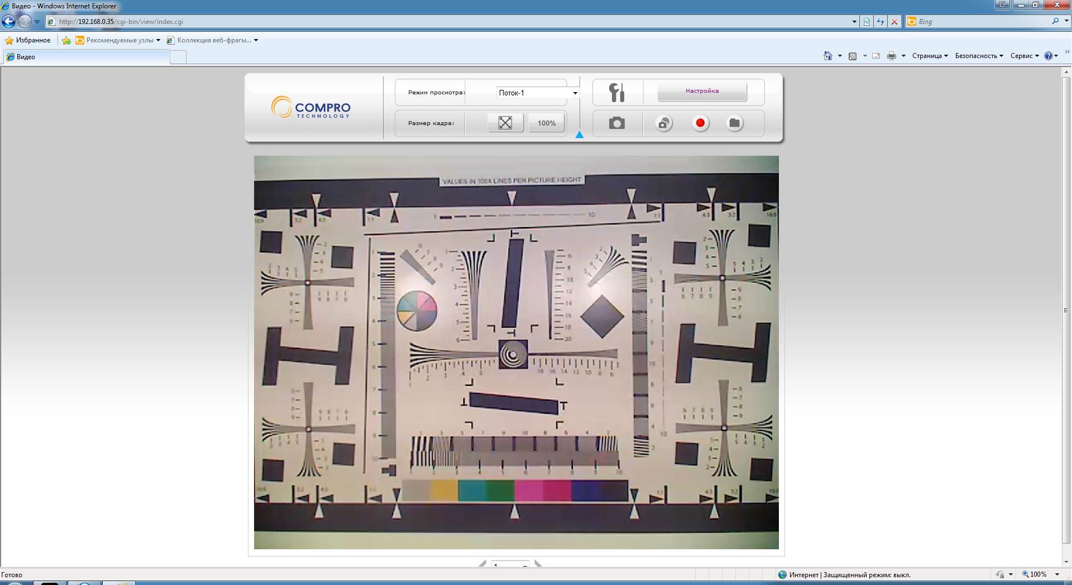Viewport: 1072px width, 585px height.
Task: Open the Безопасность menu
Action: point(979,56)
